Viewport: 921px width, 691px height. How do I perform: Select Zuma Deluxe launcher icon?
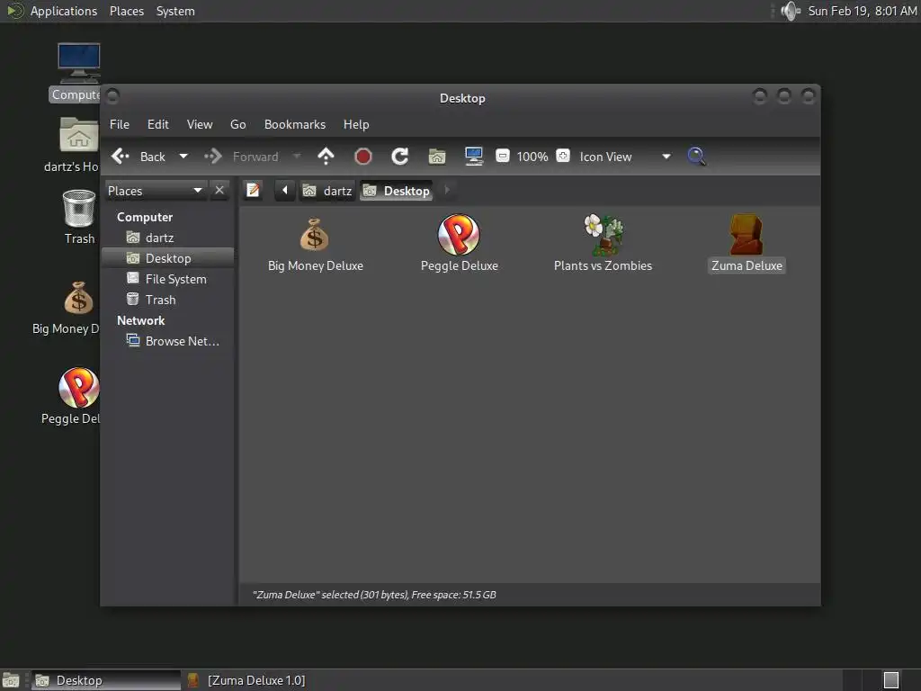[x=747, y=244]
